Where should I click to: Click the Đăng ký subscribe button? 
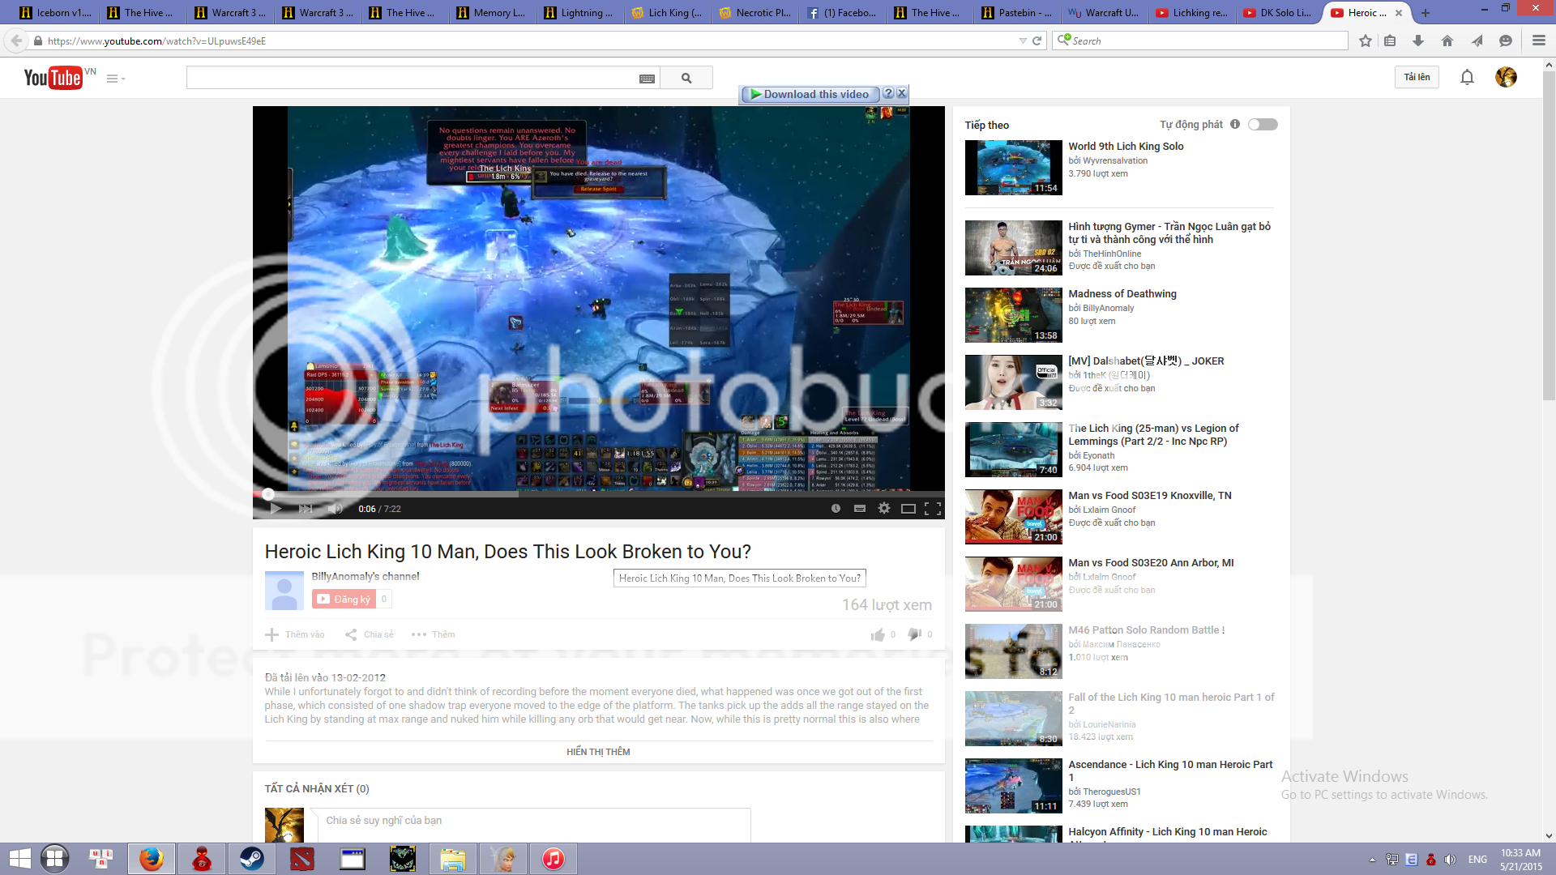pos(344,599)
